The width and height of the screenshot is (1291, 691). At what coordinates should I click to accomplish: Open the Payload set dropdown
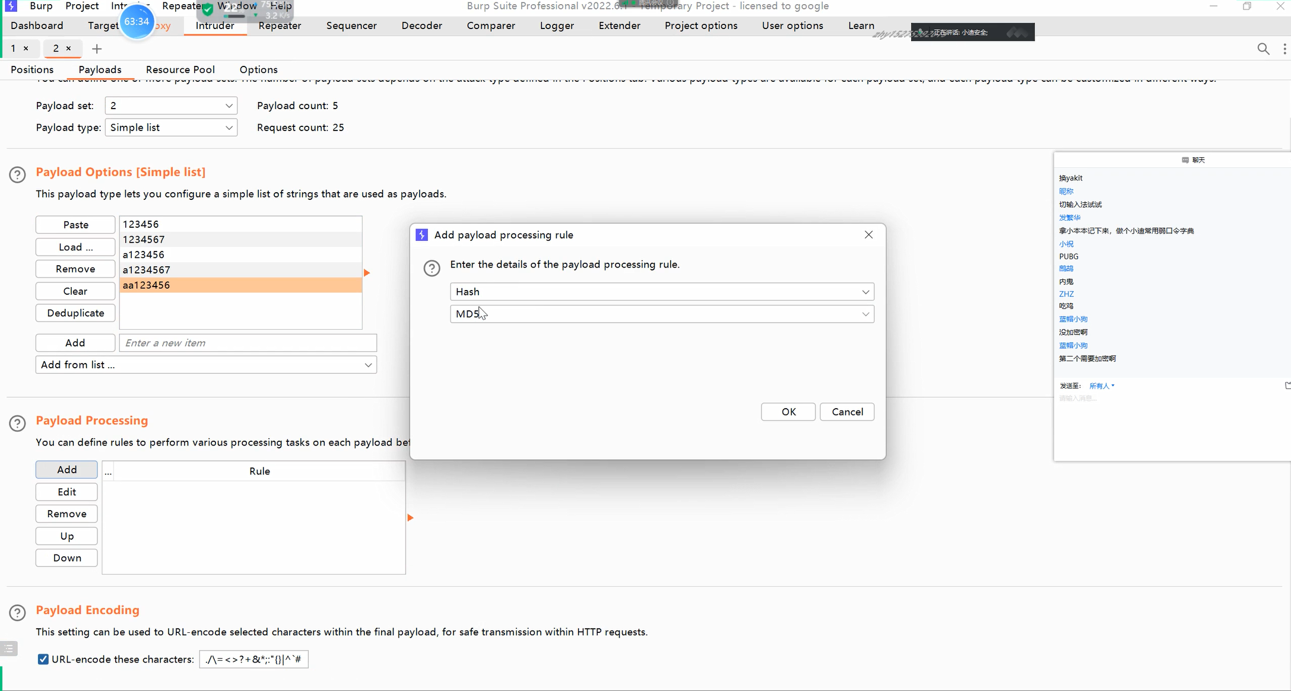[x=171, y=106]
